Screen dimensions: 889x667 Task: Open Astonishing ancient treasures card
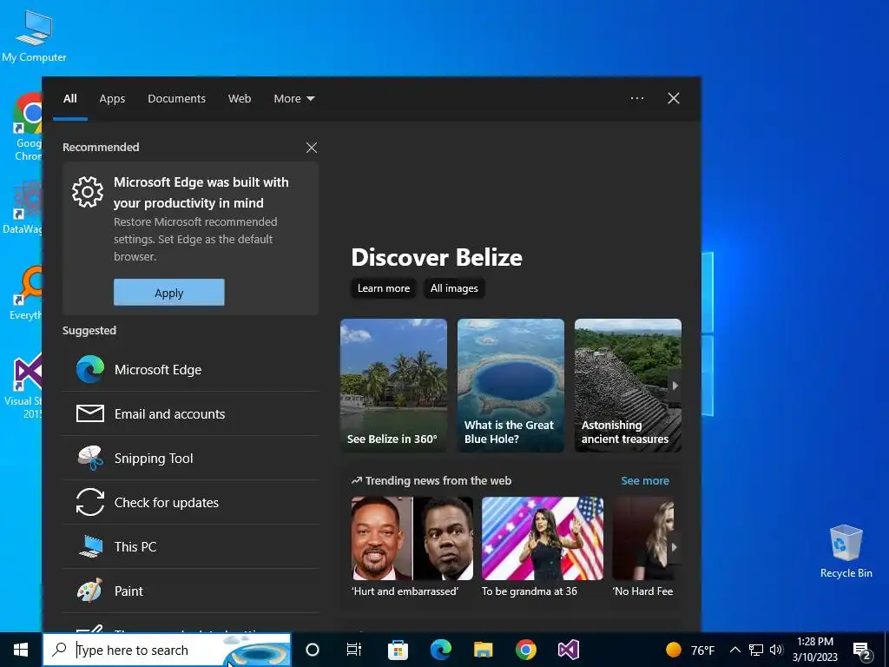click(628, 385)
